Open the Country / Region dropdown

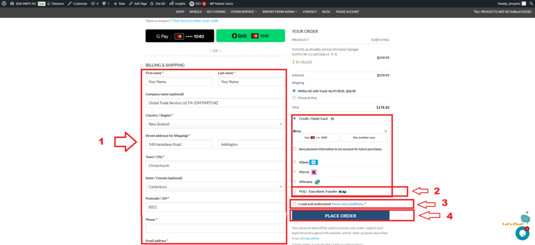215,124
